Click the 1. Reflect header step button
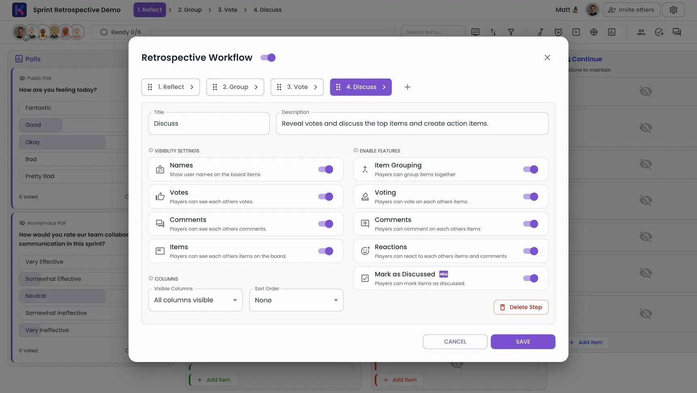This screenshot has height=393, width=697. coord(150,10)
